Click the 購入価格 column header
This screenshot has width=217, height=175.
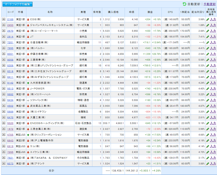113,12
